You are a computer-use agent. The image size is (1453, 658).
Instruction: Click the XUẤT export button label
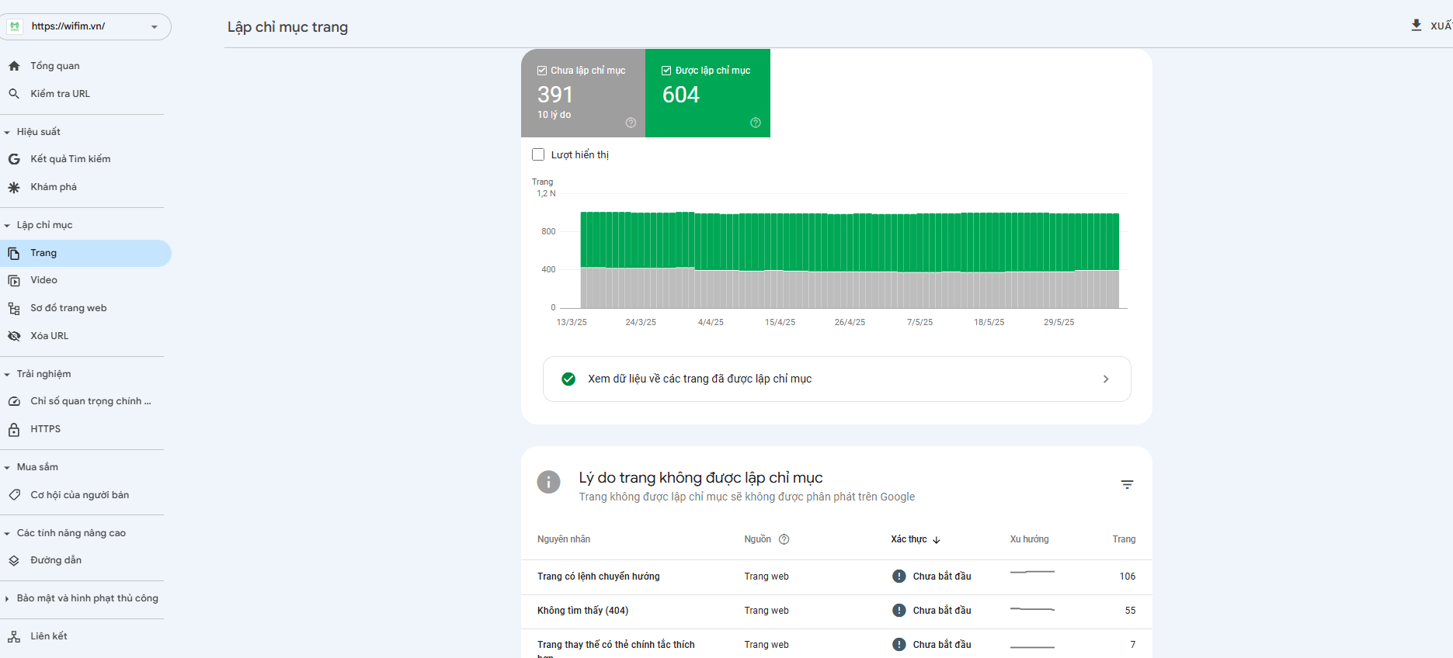tap(1441, 26)
